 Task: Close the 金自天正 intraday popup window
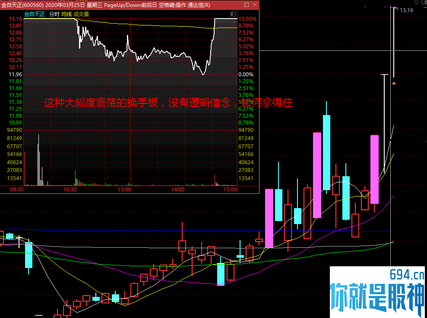coord(255,5)
